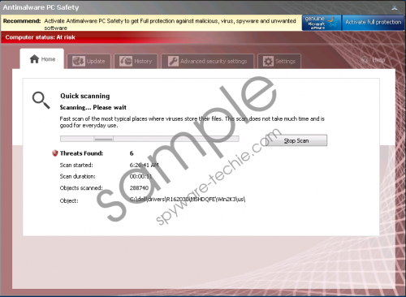The height and width of the screenshot is (297, 406).
Task: Click the genuine Microsoft software badge
Action: coord(322,23)
